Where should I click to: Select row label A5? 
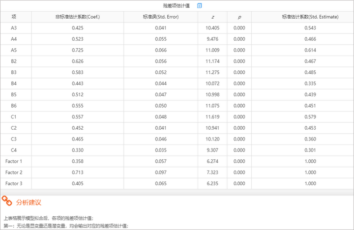coord(14,50)
